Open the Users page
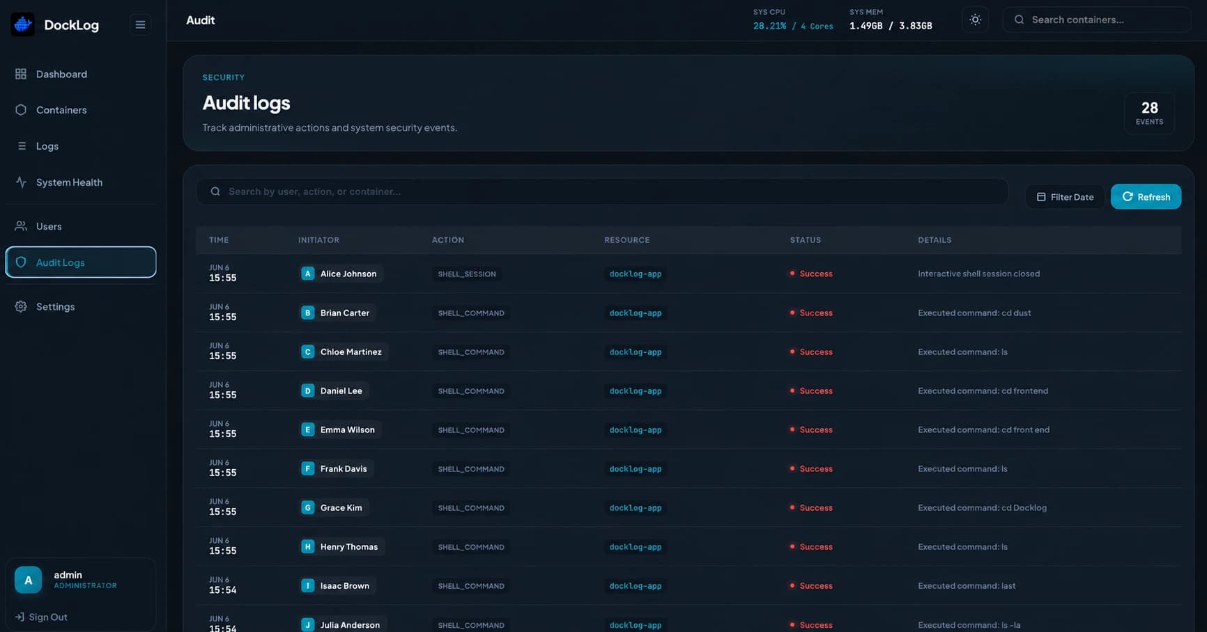Image resolution: width=1207 pixels, height=632 pixels. (81, 226)
